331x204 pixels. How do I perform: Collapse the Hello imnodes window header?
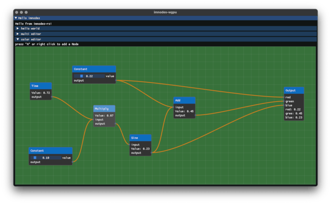tap(17, 18)
